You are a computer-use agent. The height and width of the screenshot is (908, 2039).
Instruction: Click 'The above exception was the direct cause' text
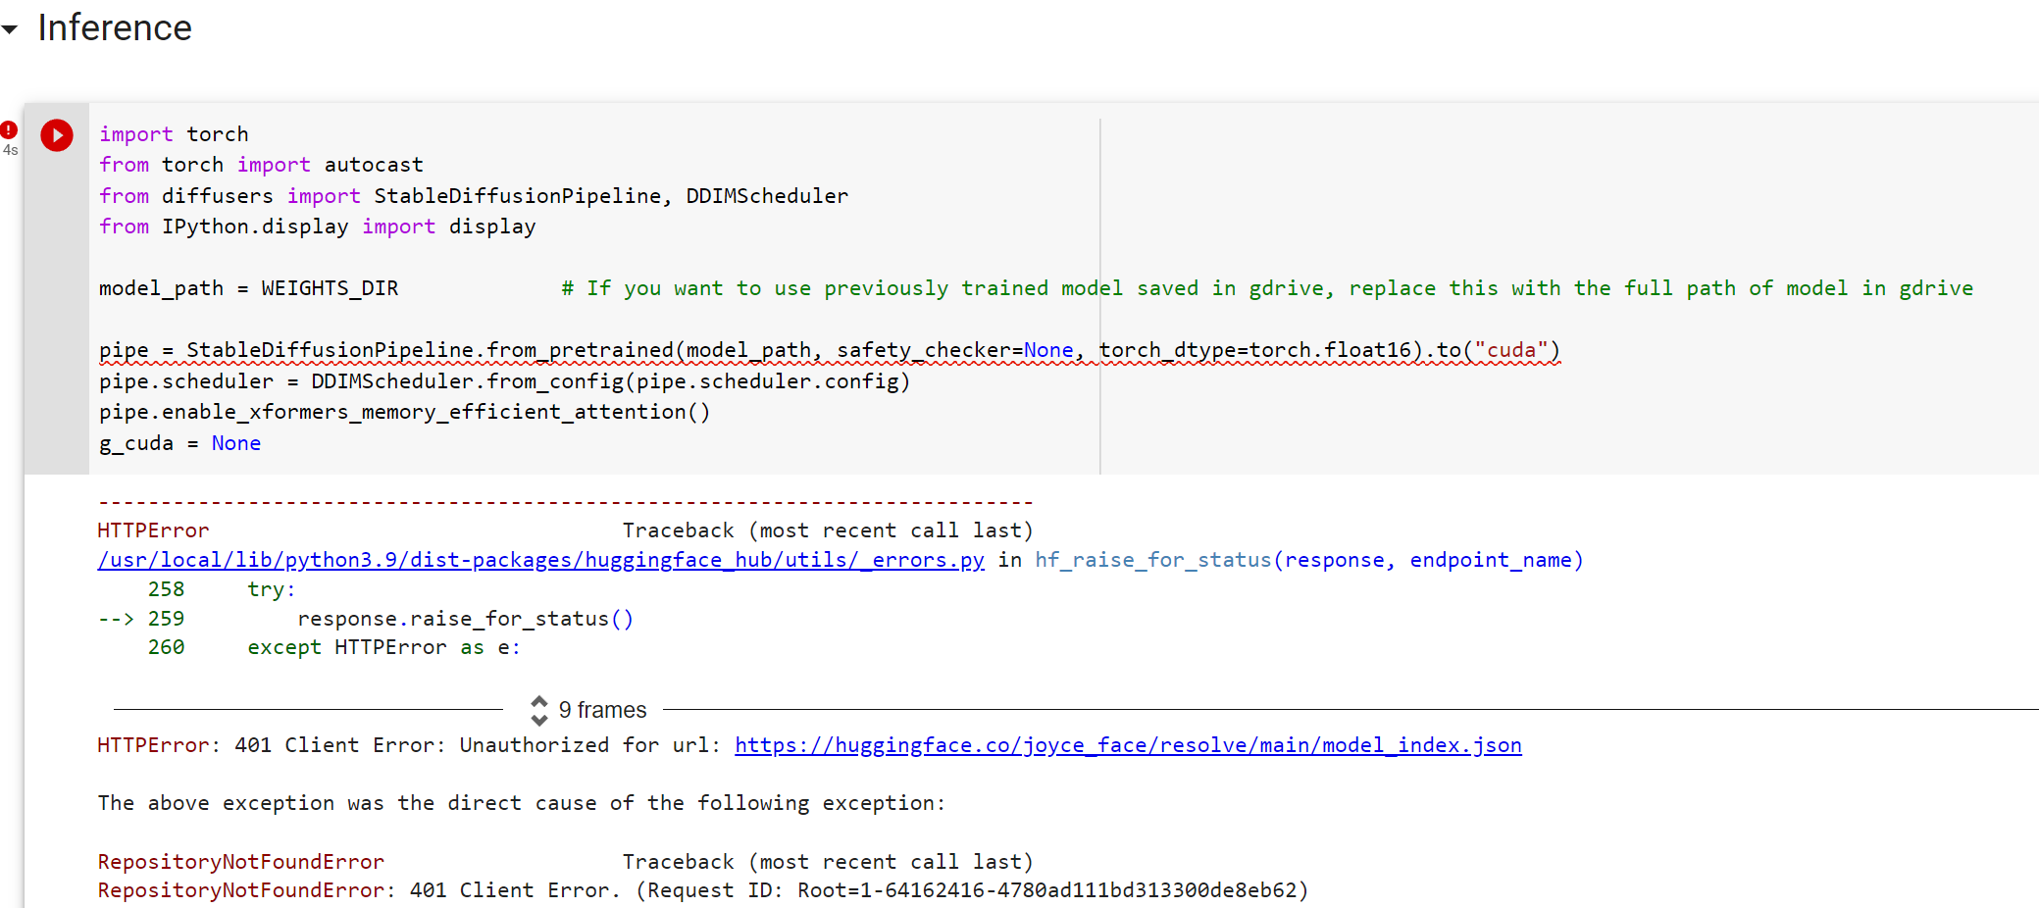click(x=521, y=803)
